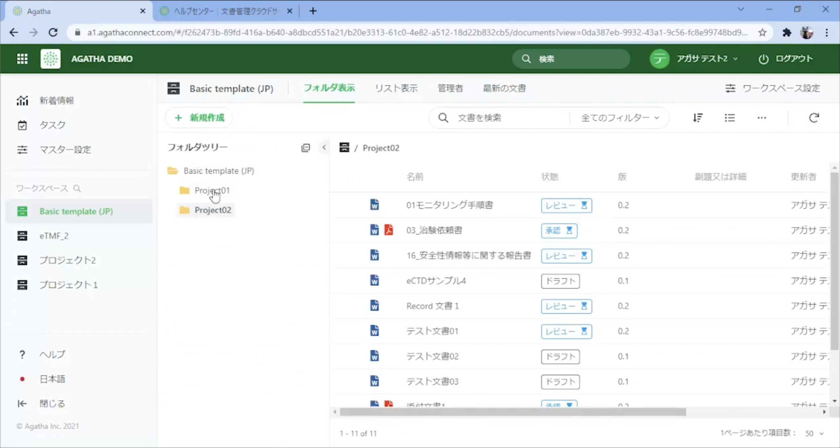The height and width of the screenshot is (448, 840).
Task: Click the green user avatar icon
Action: coord(660,59)
